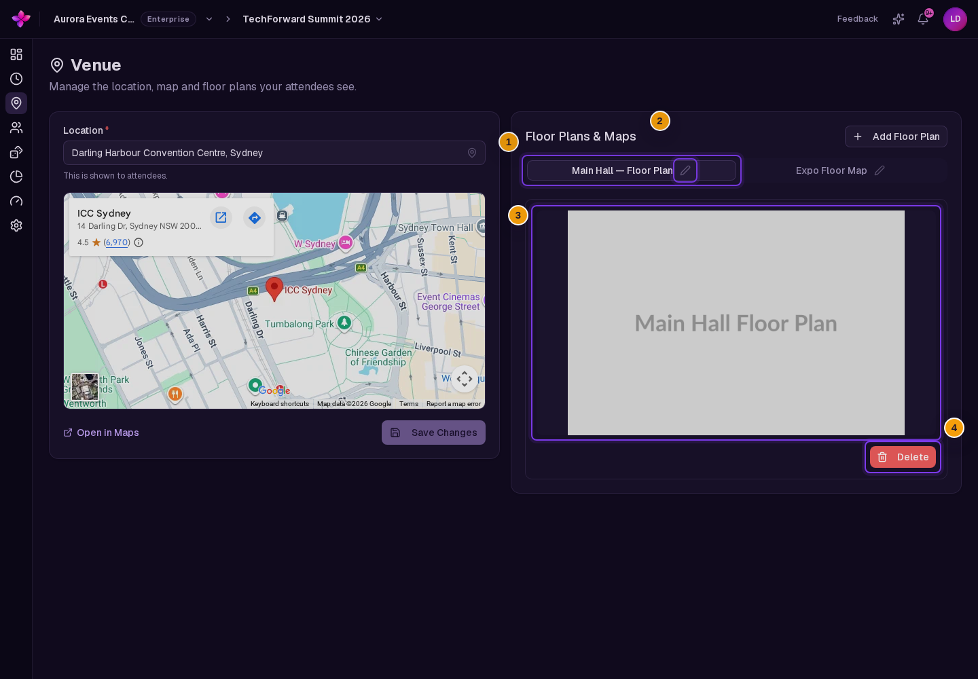This screenshot has height=679, width=978.
Task: Open the Feedback link
Action: [x=857, y=19]
